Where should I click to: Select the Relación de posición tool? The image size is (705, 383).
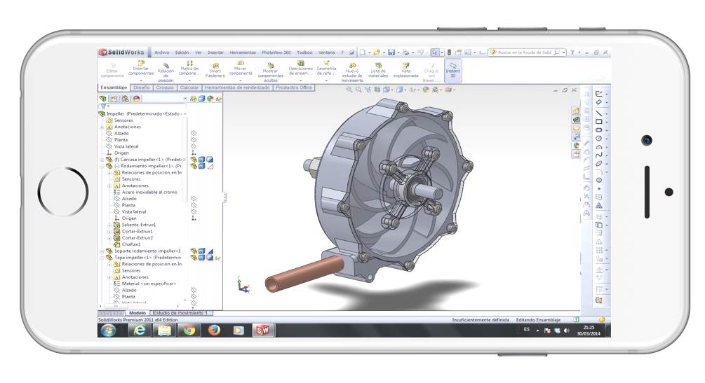point(166,69)
